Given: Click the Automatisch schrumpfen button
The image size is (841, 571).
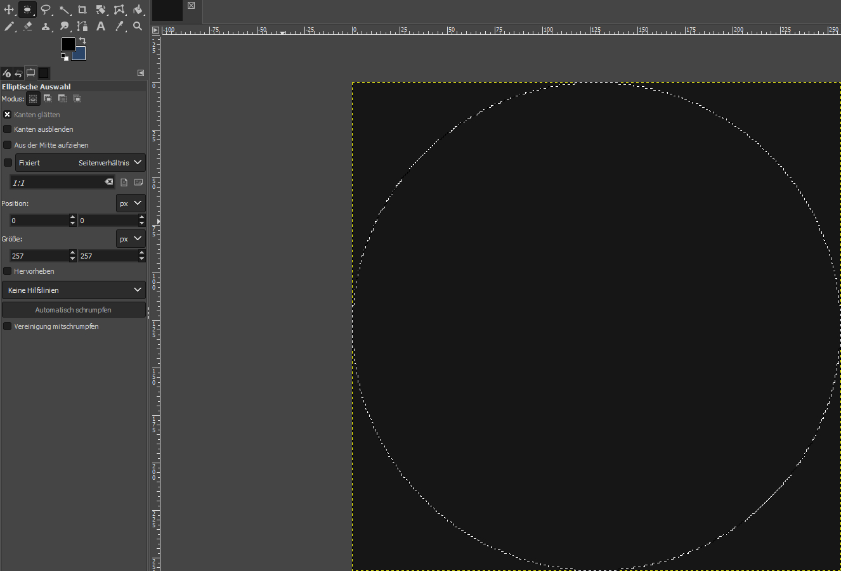Looking at the screenshot, I should click(x=74, y=310).
